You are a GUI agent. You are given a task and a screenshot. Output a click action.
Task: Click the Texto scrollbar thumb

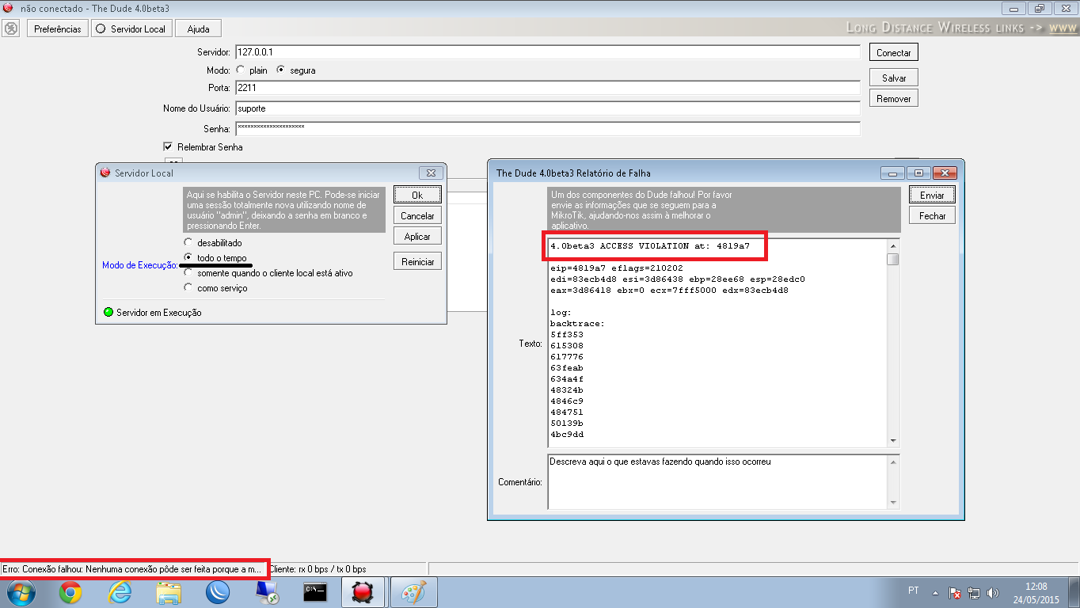(893, 259)
